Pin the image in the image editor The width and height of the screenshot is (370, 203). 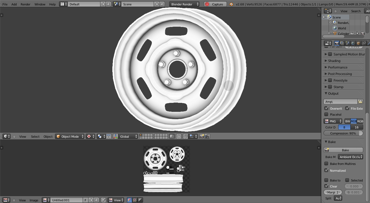(x=103, y=200)
